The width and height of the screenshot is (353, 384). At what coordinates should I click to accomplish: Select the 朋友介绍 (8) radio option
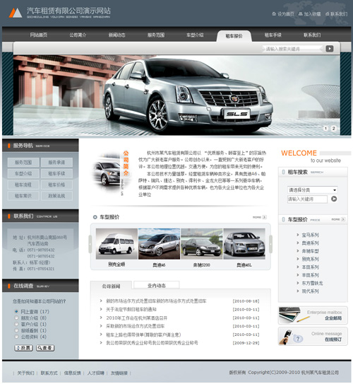[16, 318]
